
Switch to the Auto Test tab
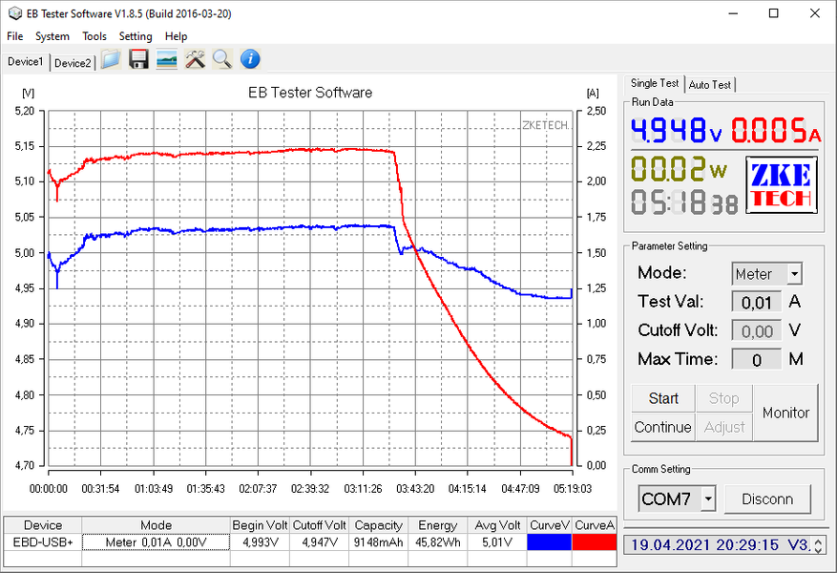[710, 85]
